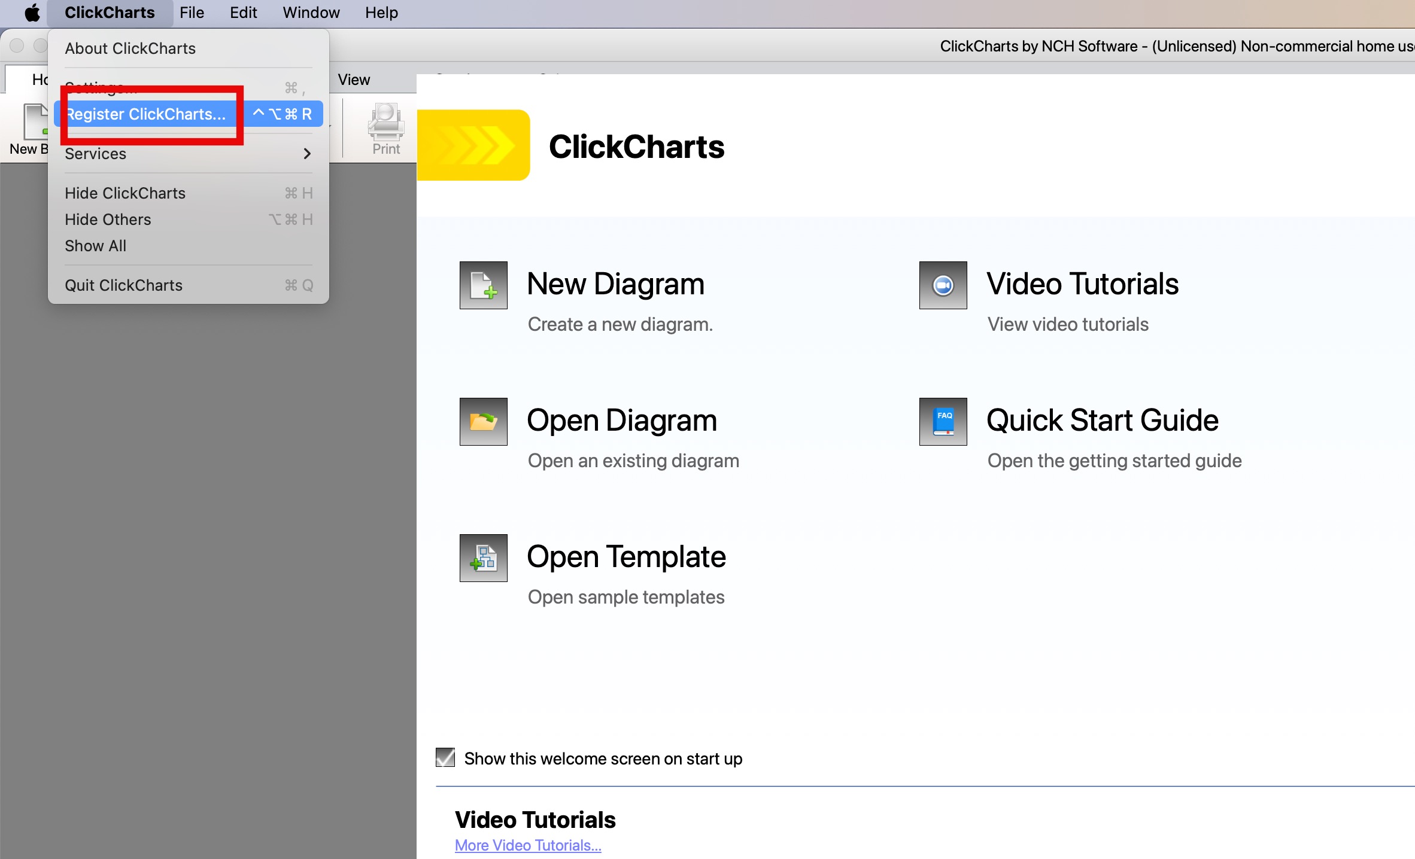The height and width of the screenshot is (859, 1415).
Task: Open the File menu
Action: tap(192, 13)
